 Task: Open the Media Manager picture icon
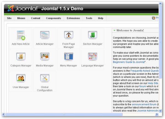tap(45, 56)
